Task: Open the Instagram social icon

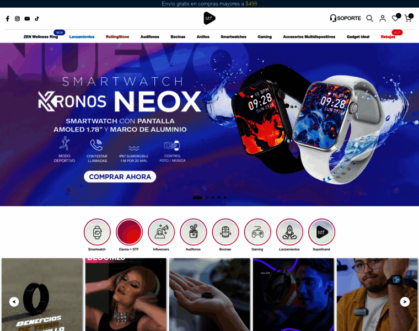Action: 17,18
